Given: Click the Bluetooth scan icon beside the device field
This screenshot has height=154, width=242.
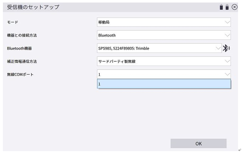Looking at the screenshot, I should 226,48.
